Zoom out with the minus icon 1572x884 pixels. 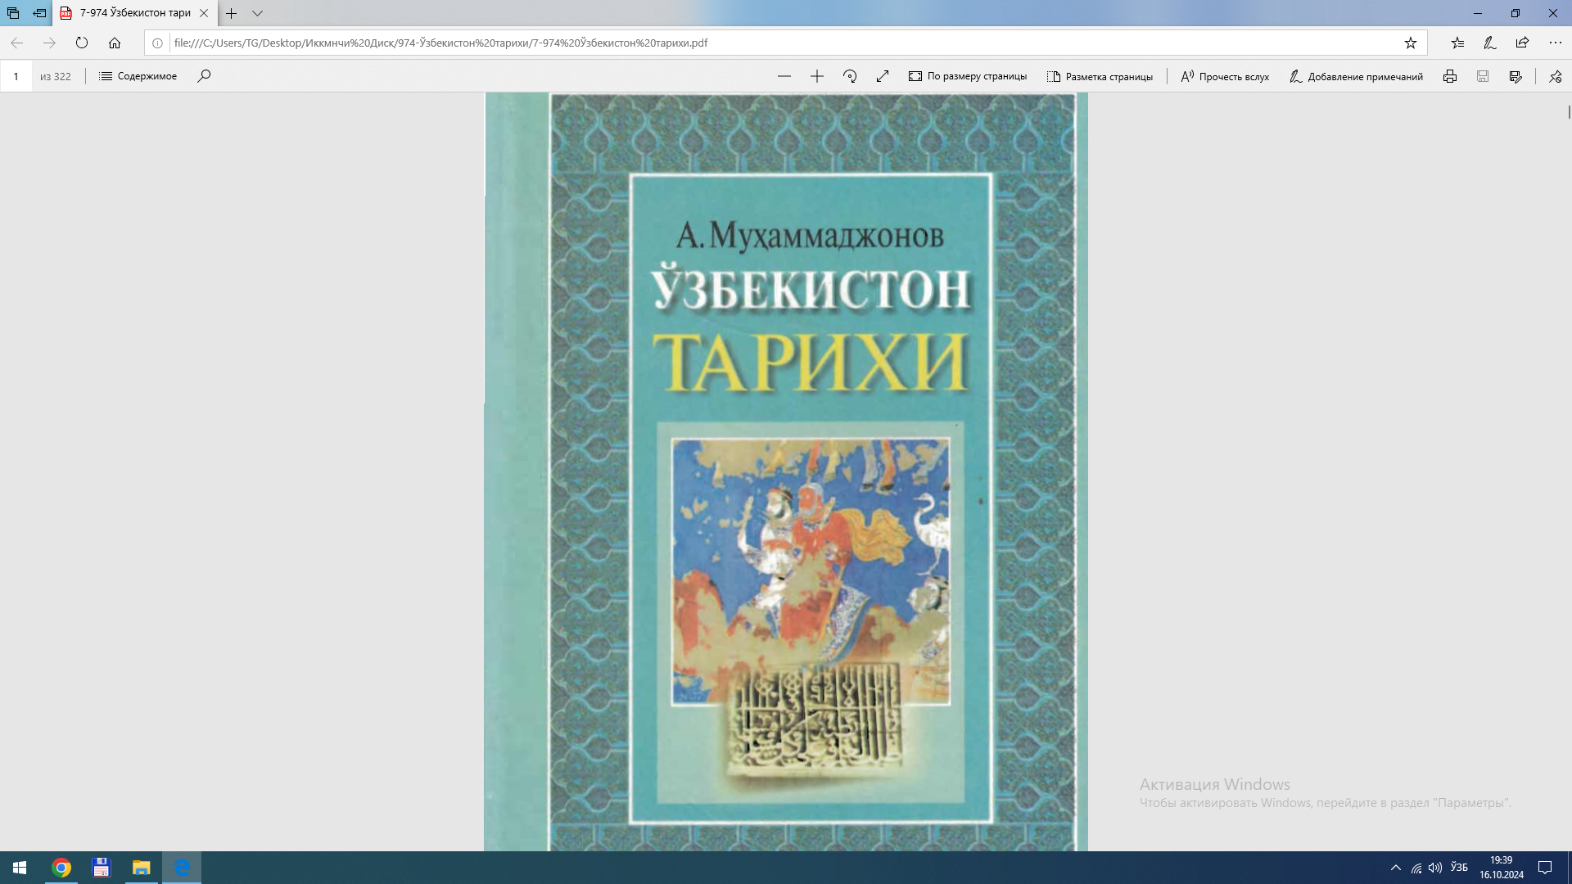pyautogui.click(x=784, y=76)
